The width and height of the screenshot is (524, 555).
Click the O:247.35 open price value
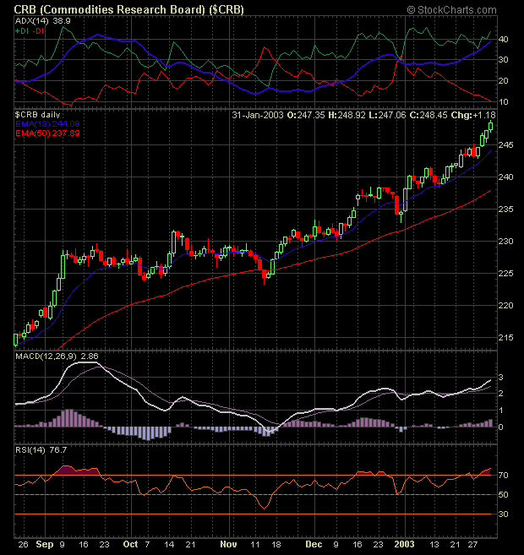pyautogui.click(x=306, y=115)
